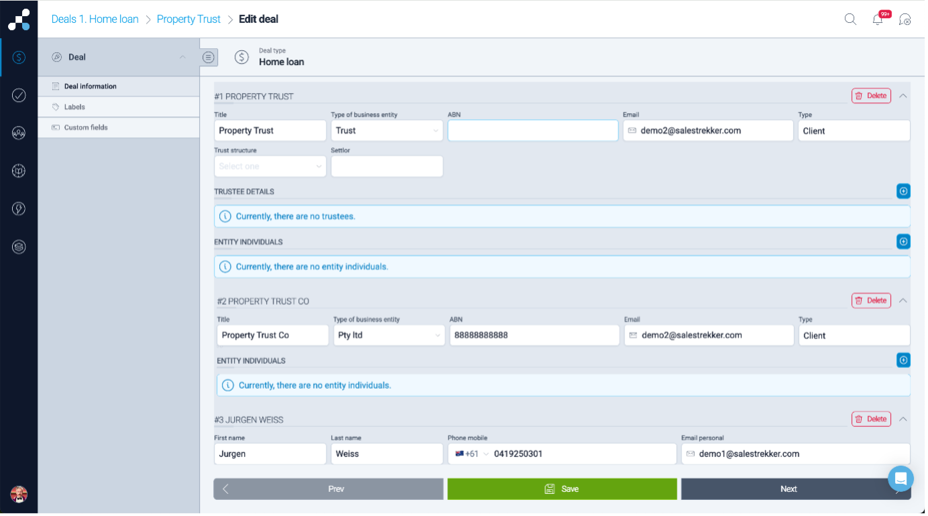
Task: Click the First name field Jurgen
Action: pos(270,454)
